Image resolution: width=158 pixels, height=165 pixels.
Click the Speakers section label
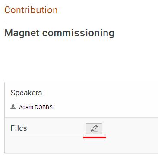coord(26,93)
